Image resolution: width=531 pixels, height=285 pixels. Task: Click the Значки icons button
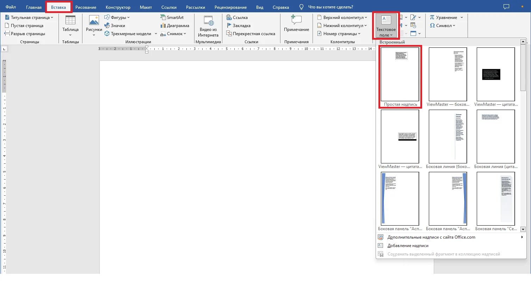point(115,26)
